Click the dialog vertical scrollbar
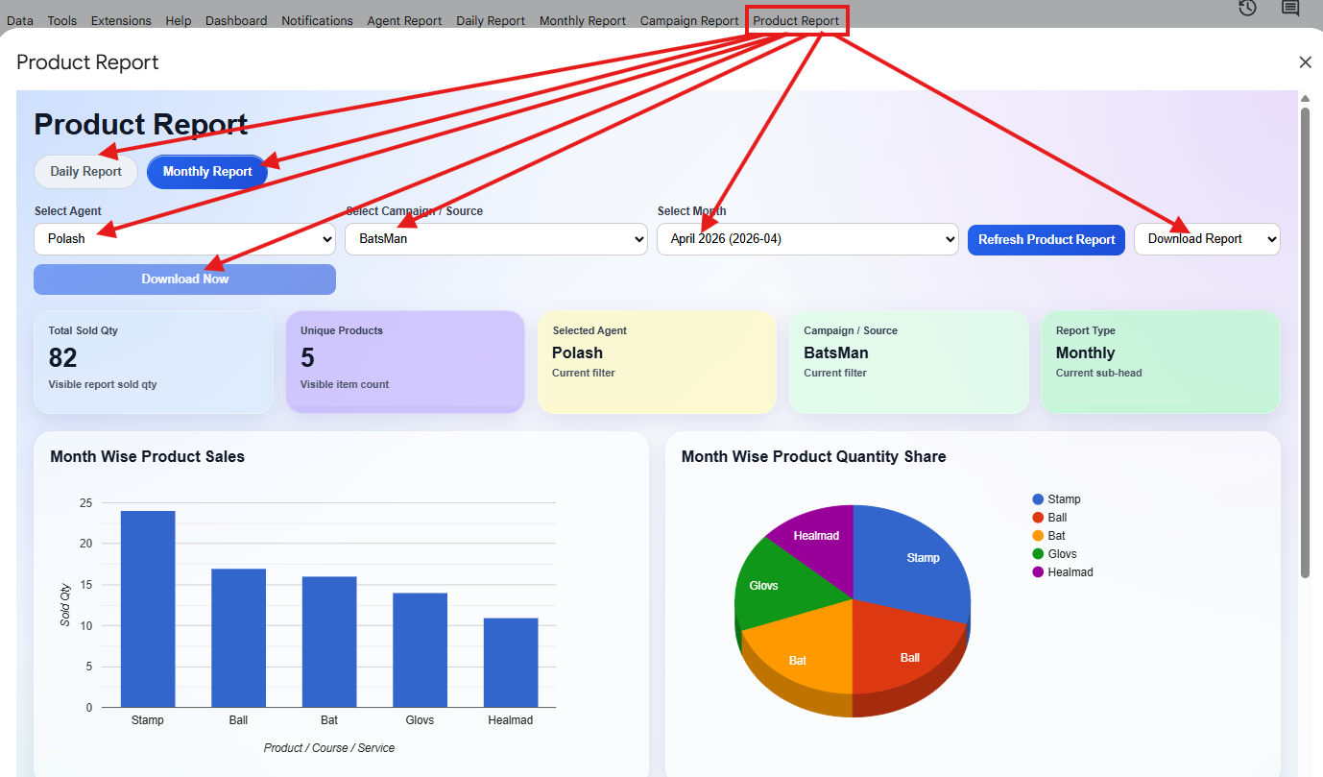Viewport: 1323px width, 777px height. [1305, 342]
